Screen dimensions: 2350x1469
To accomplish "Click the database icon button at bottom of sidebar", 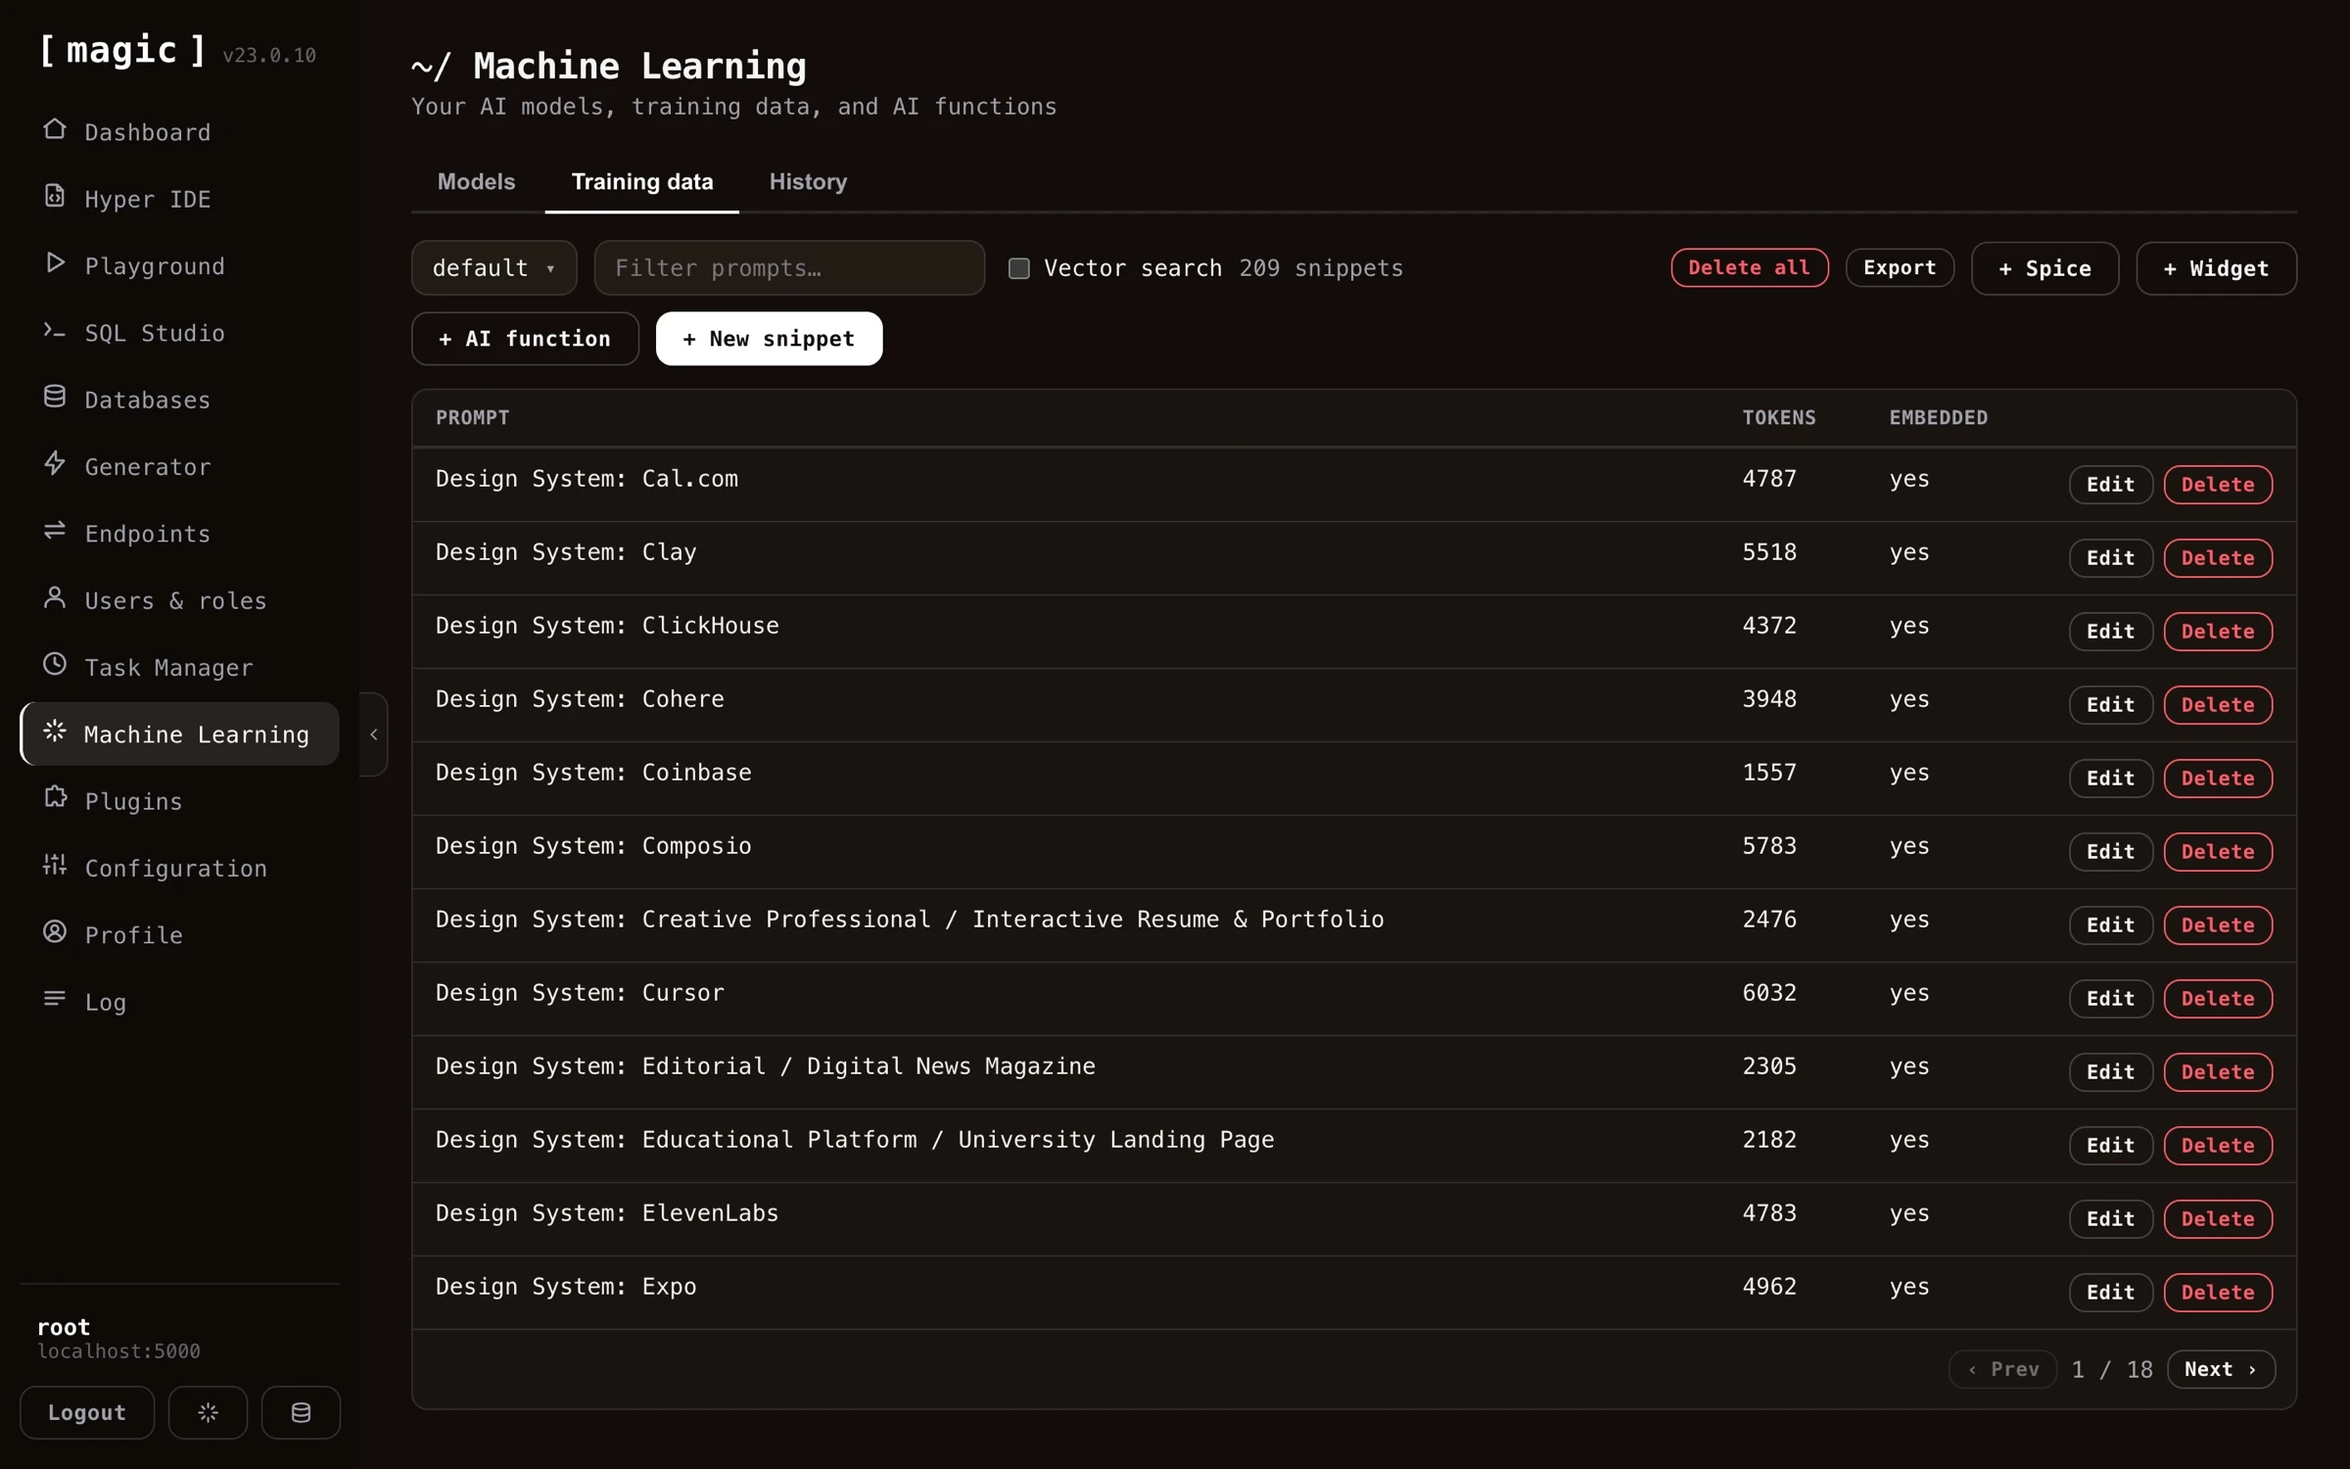I will click(301, 1412).
